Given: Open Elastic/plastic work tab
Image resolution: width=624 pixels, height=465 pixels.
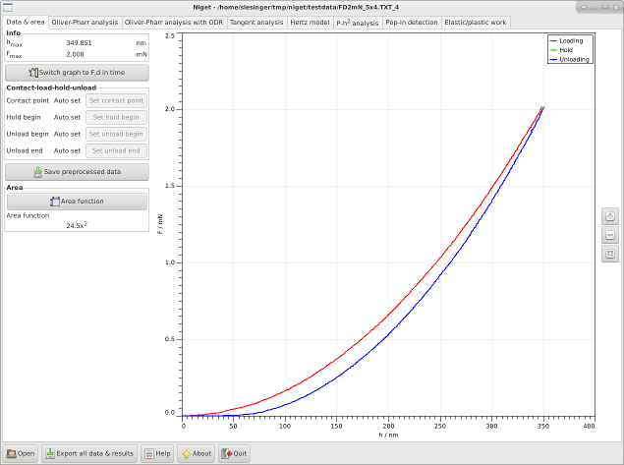Looking at the screenshot, I should [x=476, y=23].
